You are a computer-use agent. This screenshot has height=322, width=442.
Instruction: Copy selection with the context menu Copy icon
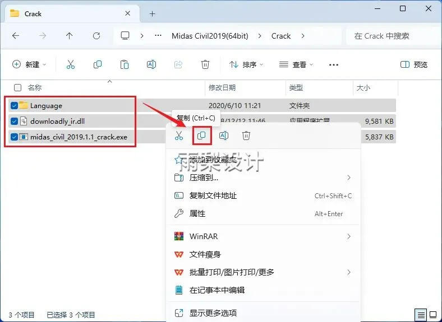coord(201,136)
